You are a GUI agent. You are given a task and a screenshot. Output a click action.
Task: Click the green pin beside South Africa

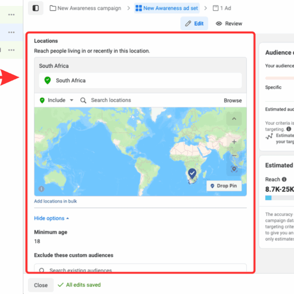coord(47,80)
